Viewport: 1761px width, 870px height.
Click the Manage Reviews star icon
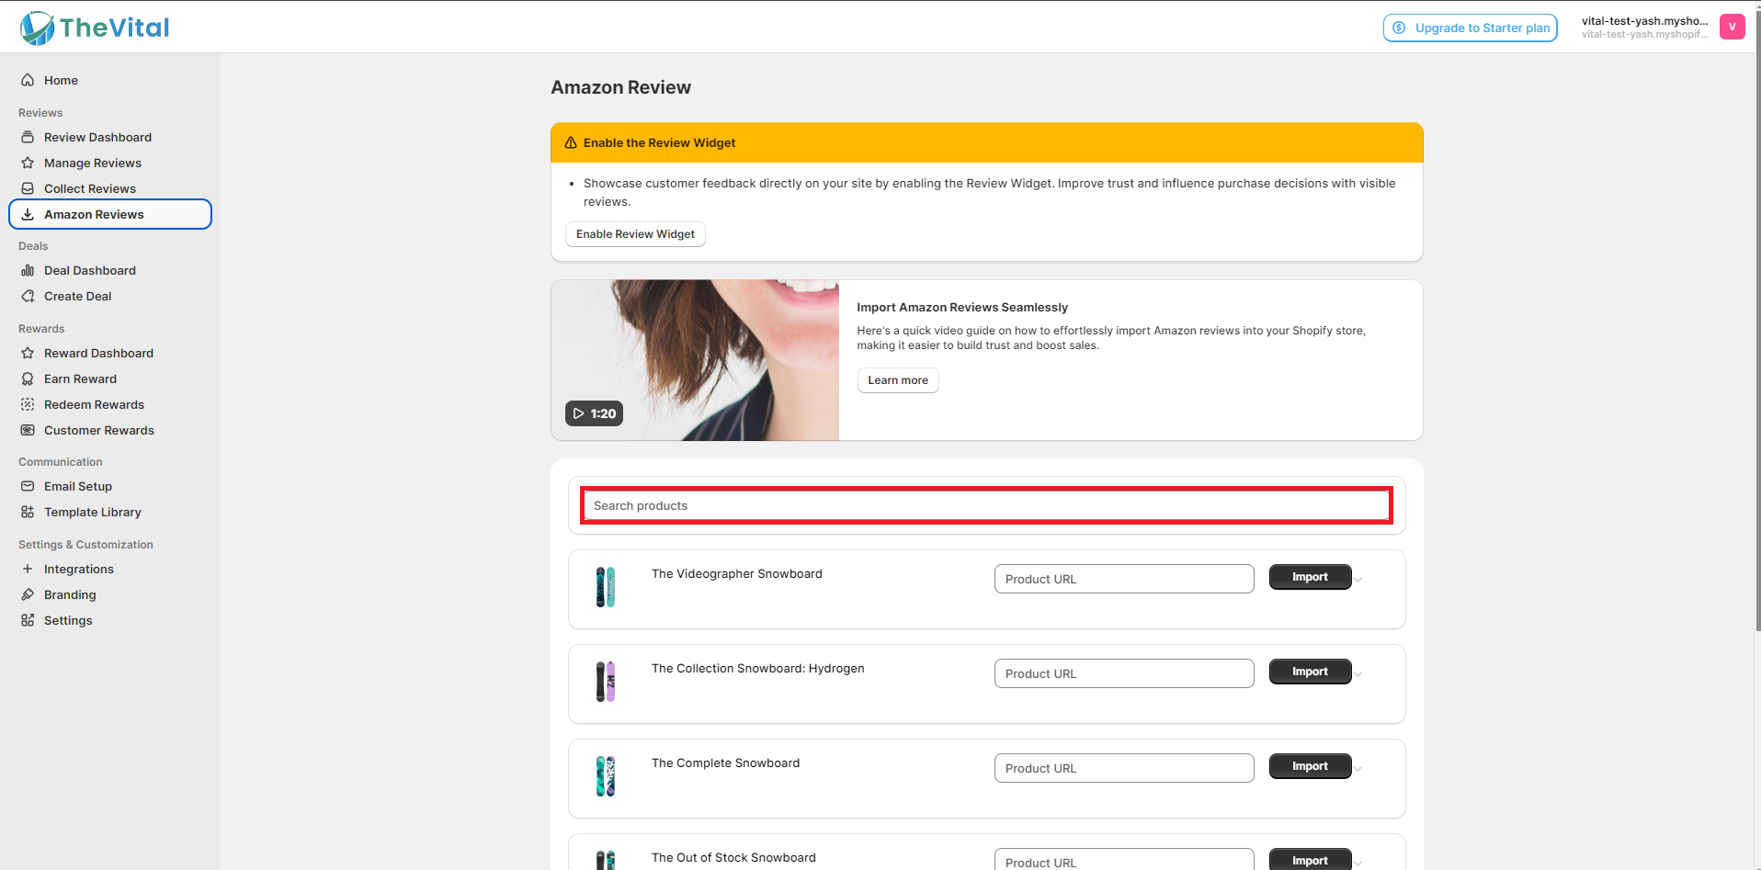28,163
